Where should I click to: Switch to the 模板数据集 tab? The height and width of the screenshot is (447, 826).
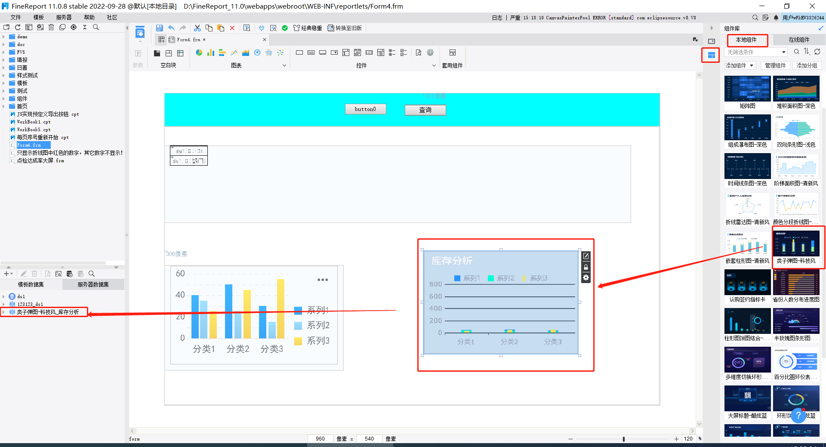pos(31,284)
